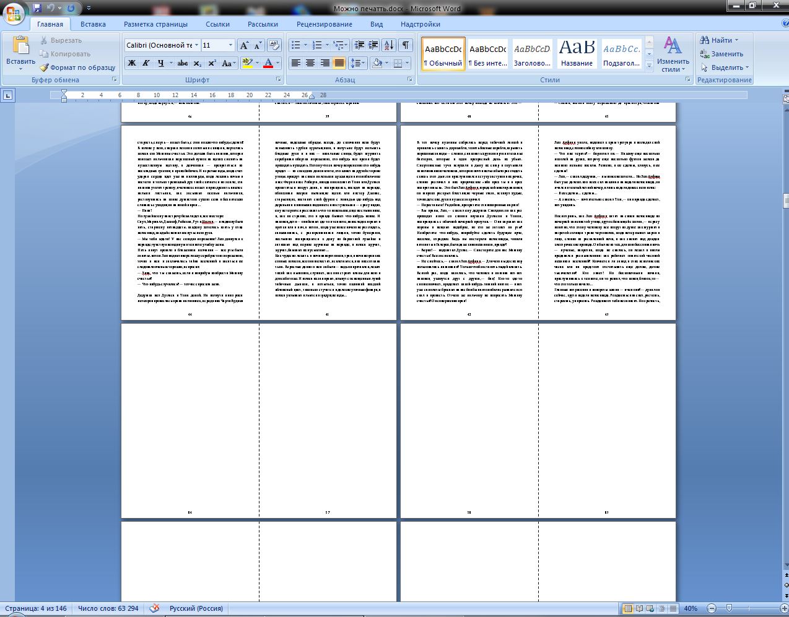Screen dimensions: 789x617
Task: Switch to the Рецензирование tab
Action: coord(324,24)
